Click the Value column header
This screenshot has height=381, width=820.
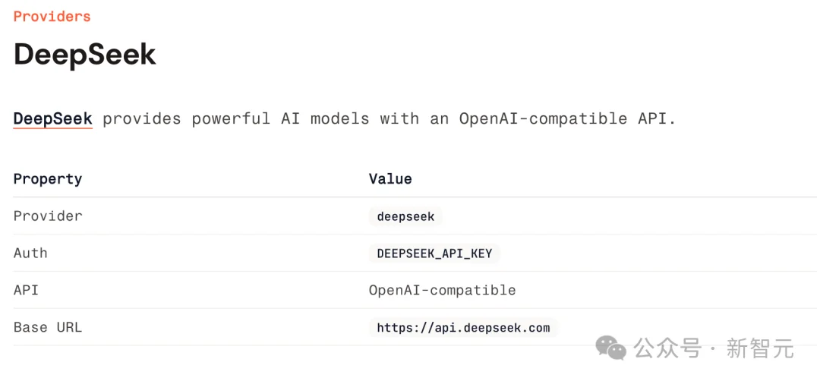coord(390,179)
